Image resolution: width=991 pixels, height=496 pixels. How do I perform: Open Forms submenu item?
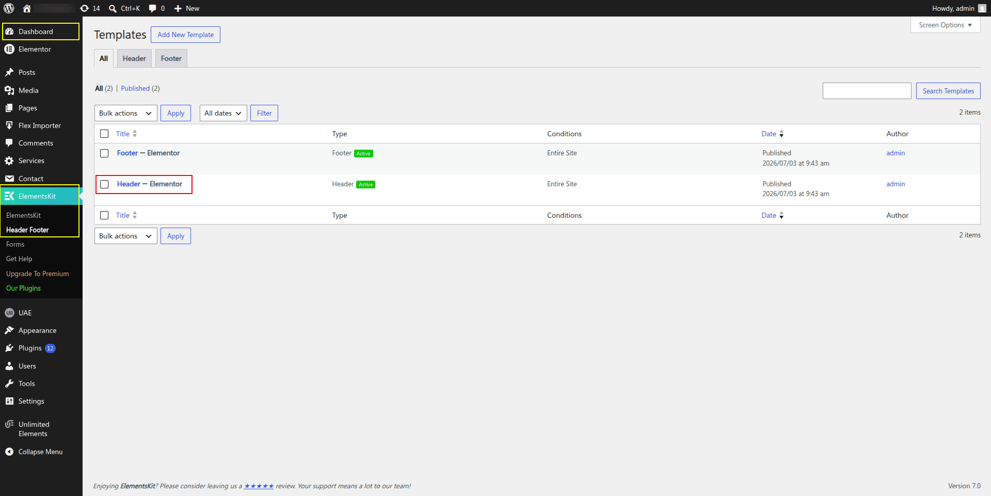coord(15,244)
